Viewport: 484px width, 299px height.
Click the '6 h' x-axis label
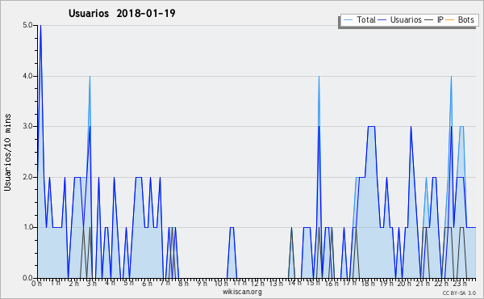[148, 283]
